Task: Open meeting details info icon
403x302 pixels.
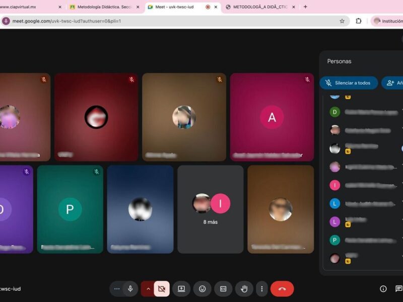Action: [383, 288]
